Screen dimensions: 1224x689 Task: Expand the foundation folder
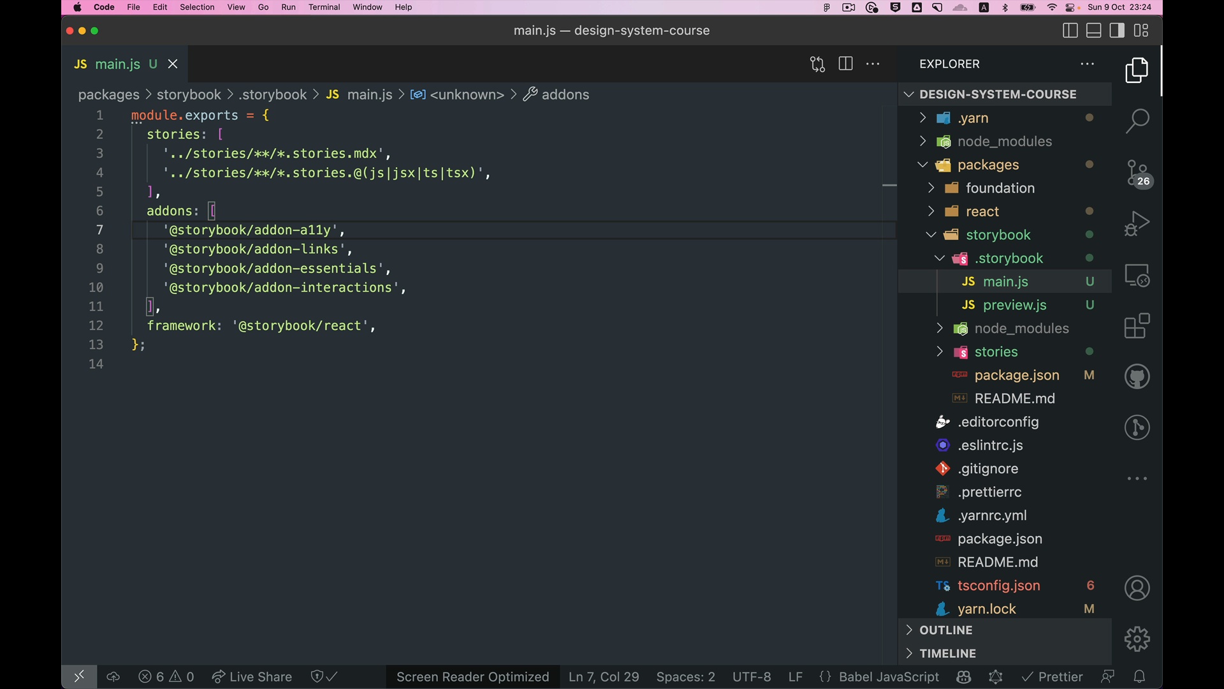click(x=1000, y=188)
